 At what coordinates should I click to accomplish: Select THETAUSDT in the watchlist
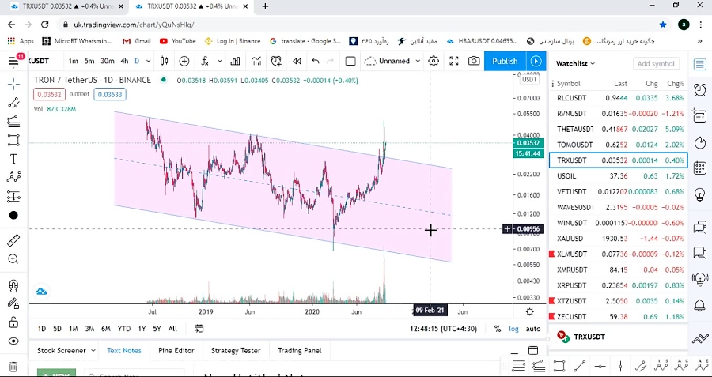pyautogui.click(x=619, y=130)
